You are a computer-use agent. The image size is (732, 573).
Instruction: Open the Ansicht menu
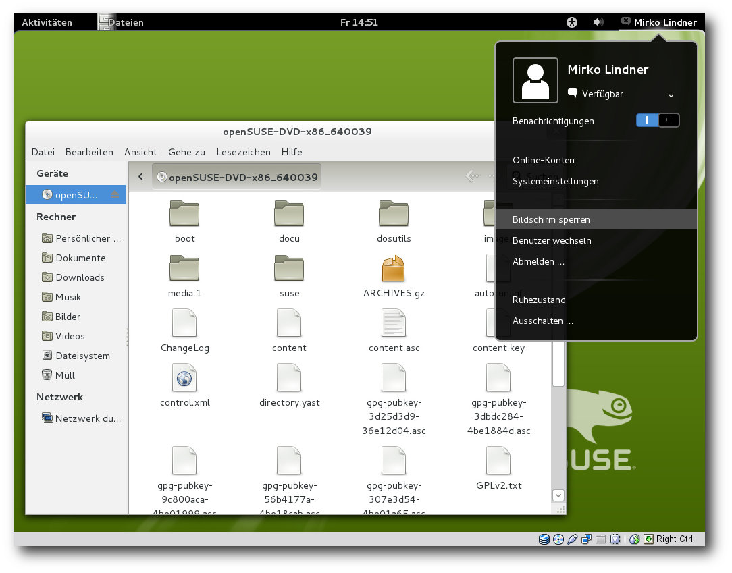140,152
